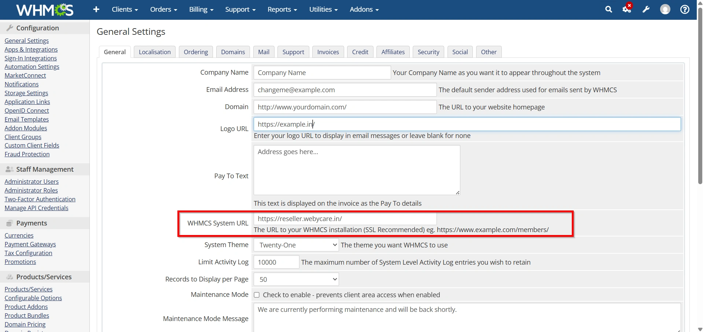
Task: Open the Administrator Roles link
Action: 31,190
